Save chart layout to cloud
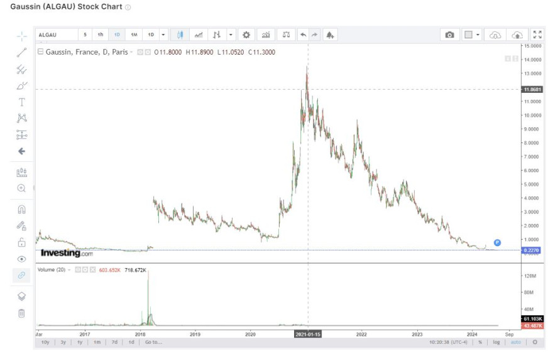 tap(517, 35)
